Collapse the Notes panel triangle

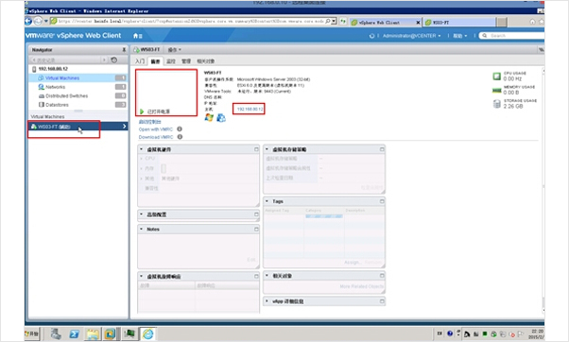click(x=141, y=229)
